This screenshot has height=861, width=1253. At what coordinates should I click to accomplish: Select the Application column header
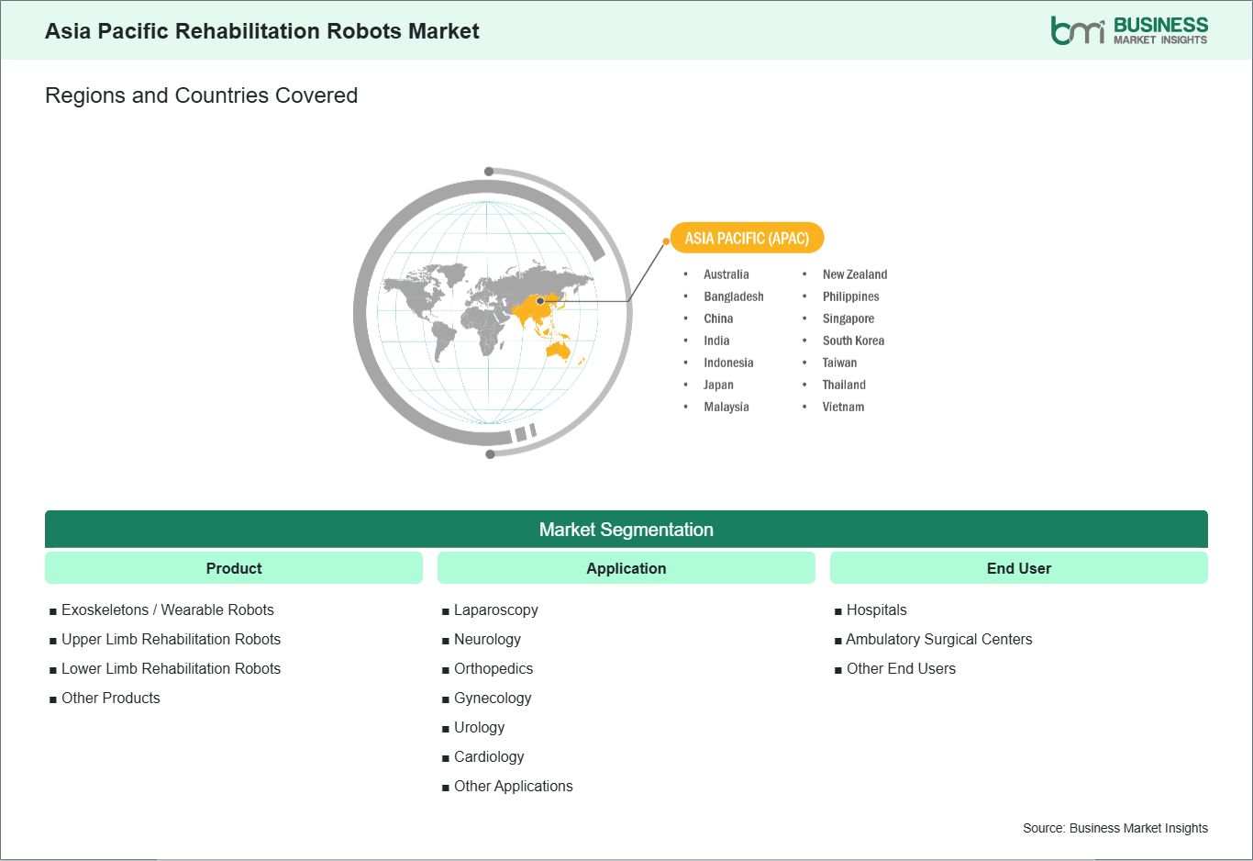click(626, 568)
